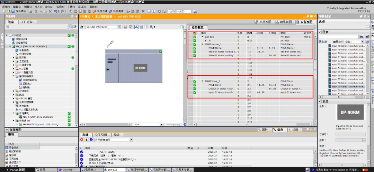
Task: Go offline via 转至离线
Action: (116, 11)
